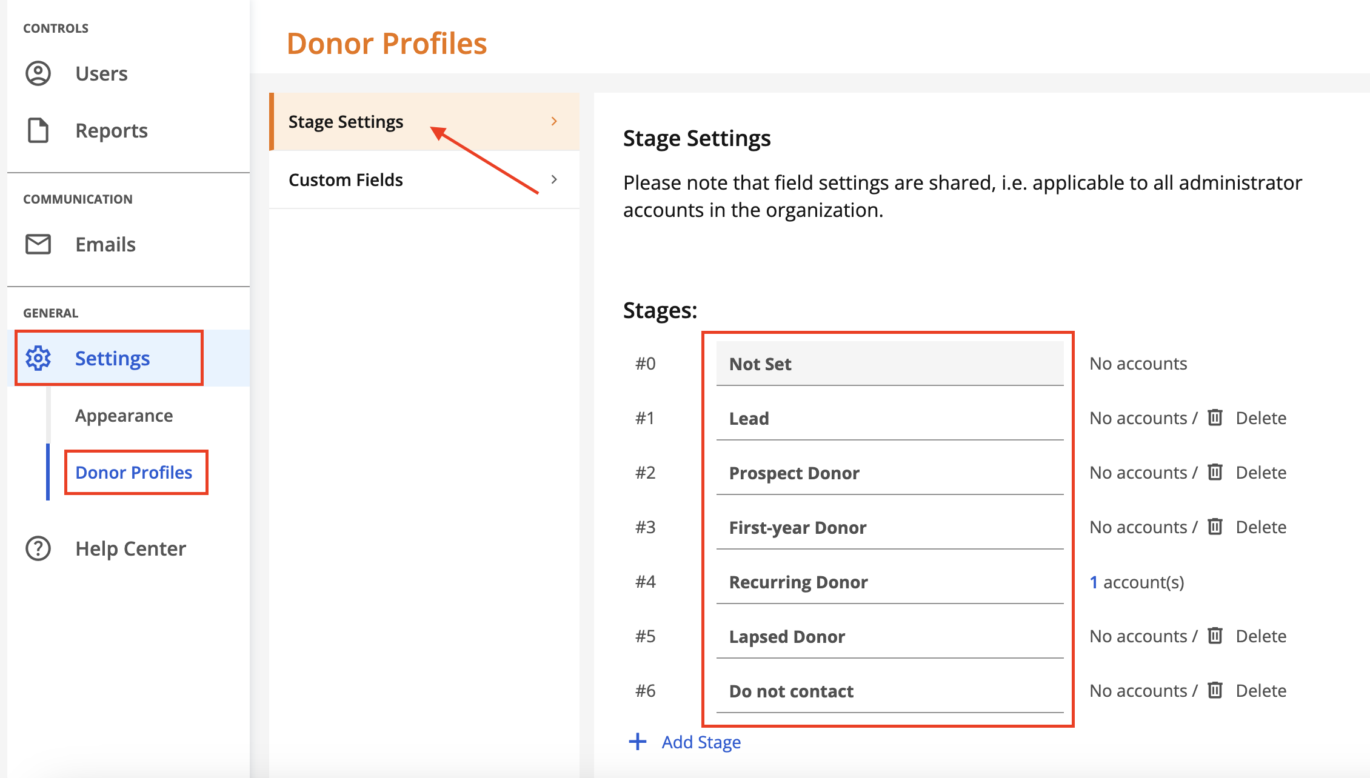The width and height of the screenshot is (1370, 778).
Task: Switch to the Custom Fields section
Action: (x=346, y=179)
